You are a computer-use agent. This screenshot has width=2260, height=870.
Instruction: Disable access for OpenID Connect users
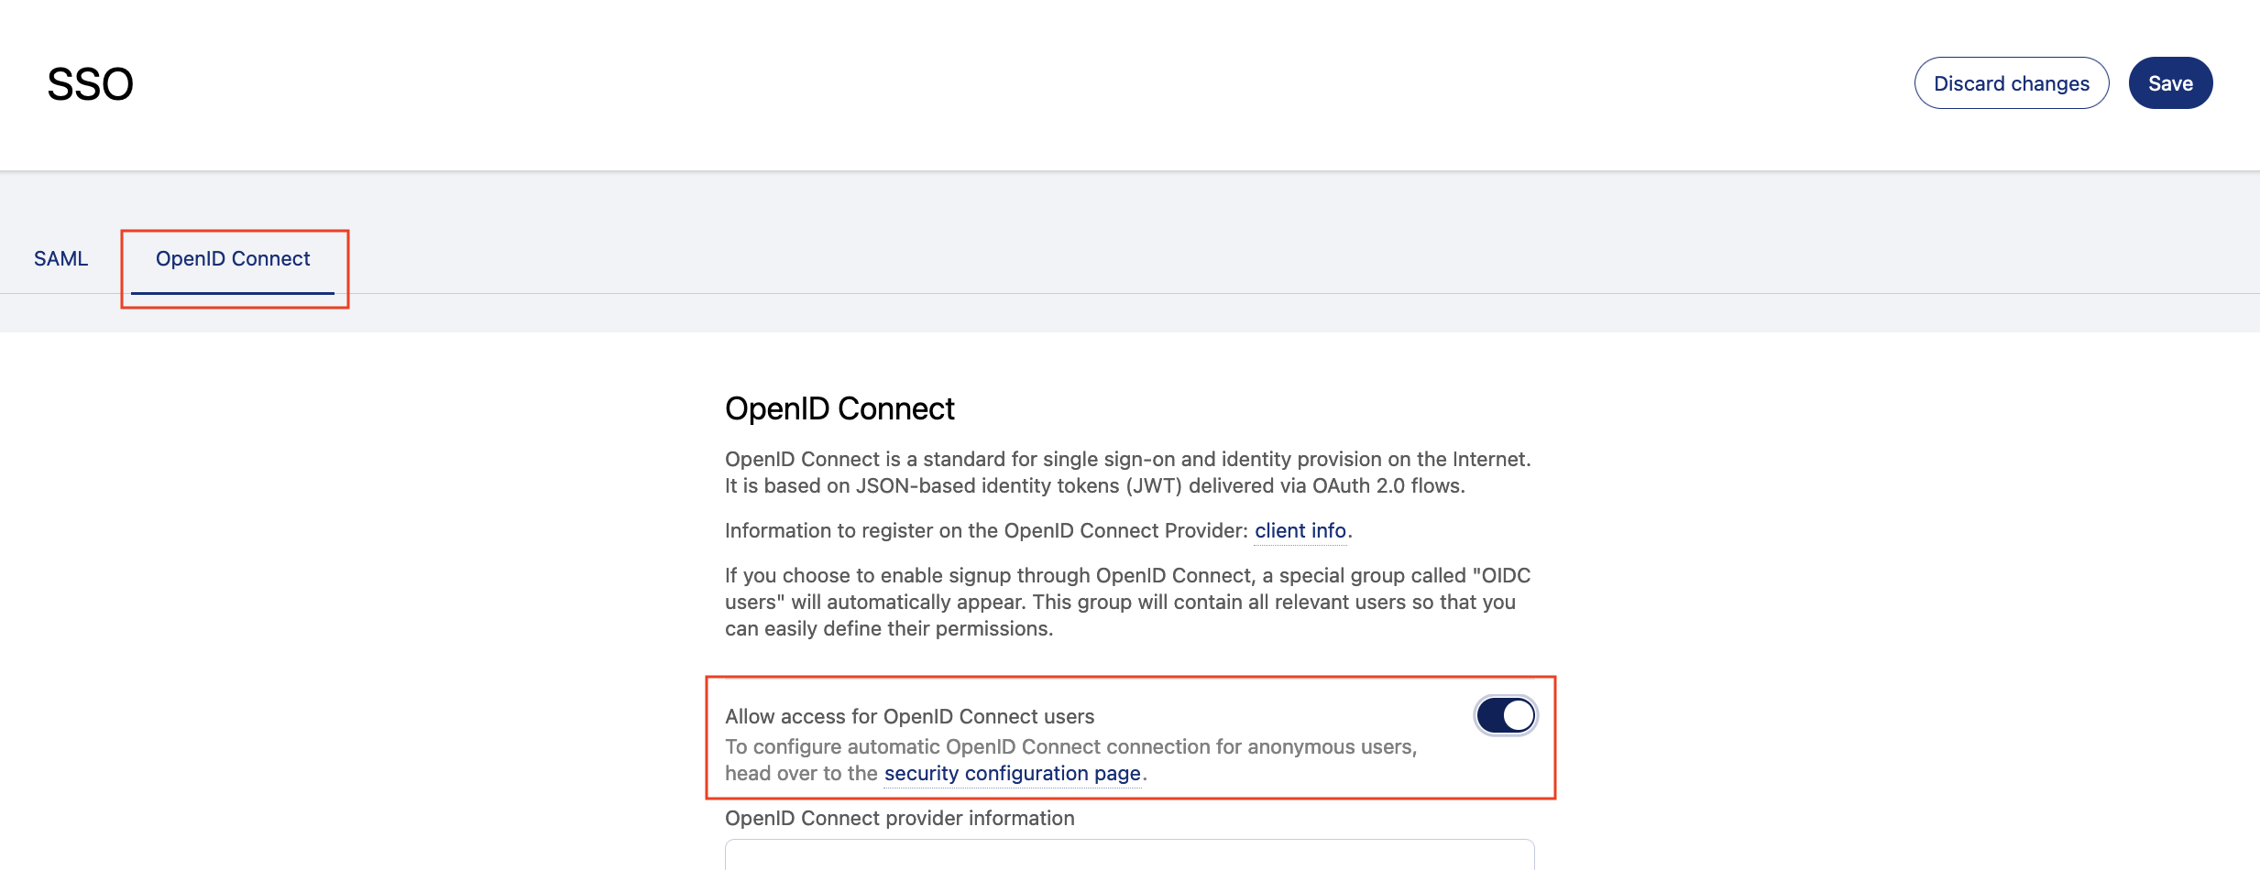[x=1505, y=715]
